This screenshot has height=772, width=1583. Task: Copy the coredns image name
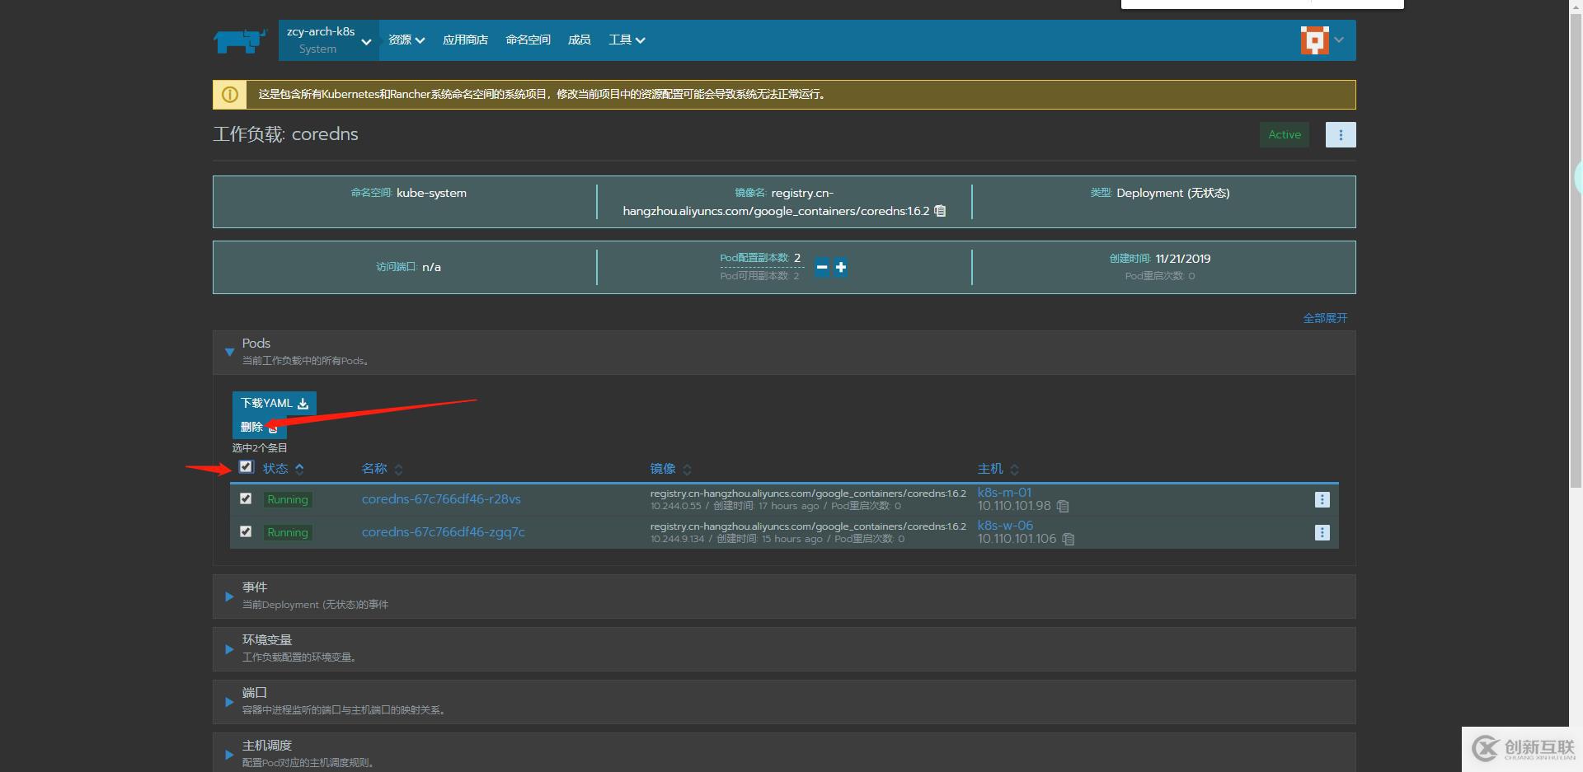click(940, 211)
